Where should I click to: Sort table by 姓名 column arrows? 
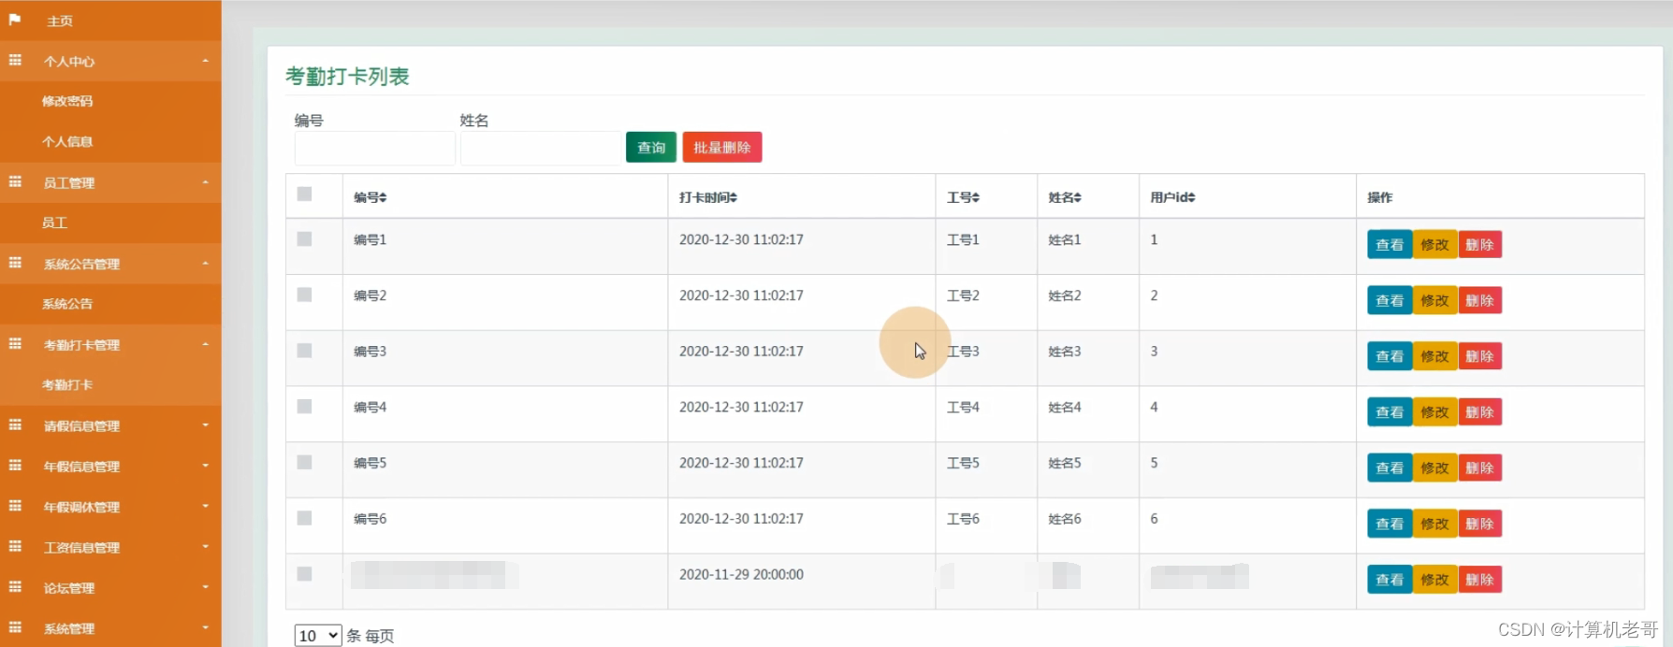click(1078, 197)
